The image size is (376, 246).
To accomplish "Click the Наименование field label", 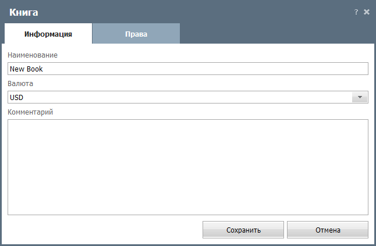I will (33, 55).
